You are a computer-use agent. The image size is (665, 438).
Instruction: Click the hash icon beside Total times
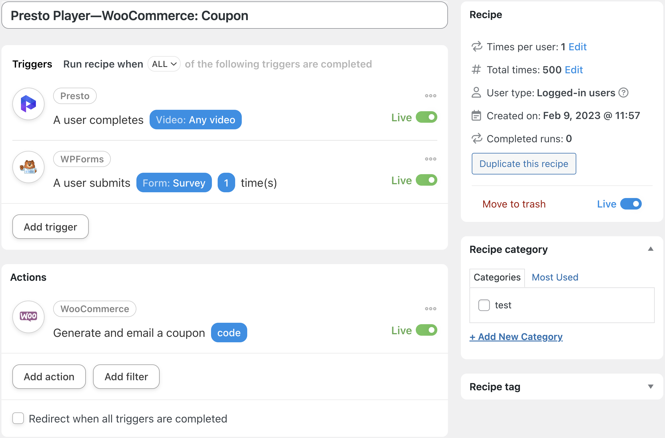click(476, 70)
